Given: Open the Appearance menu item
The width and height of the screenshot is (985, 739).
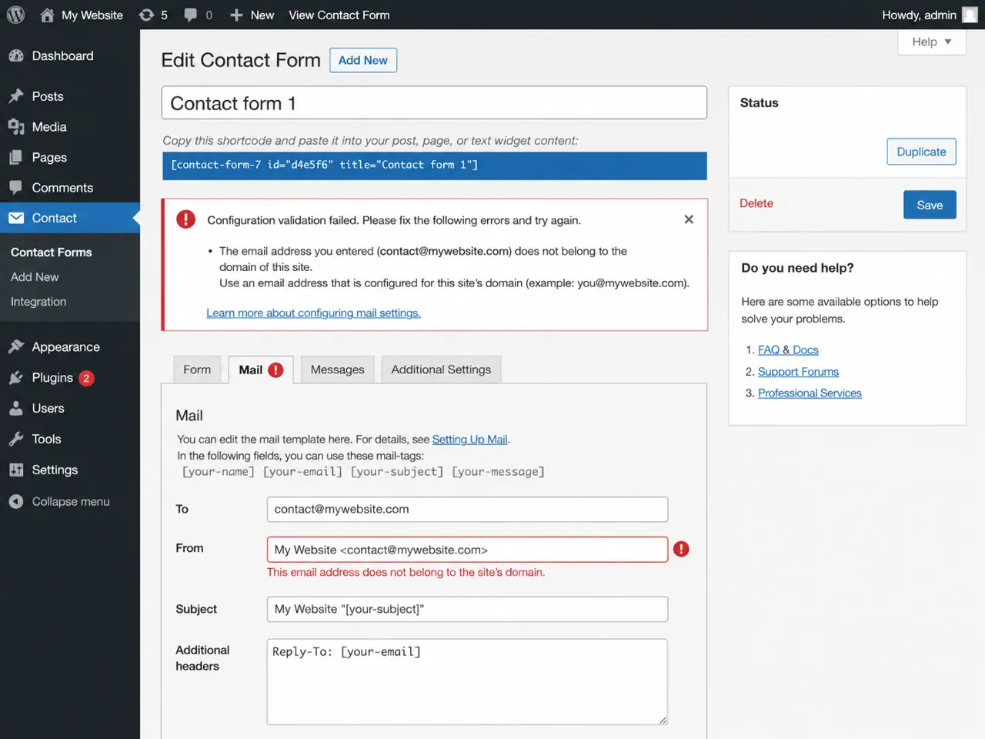Looking at the screenshot, I should pos(70,346).
